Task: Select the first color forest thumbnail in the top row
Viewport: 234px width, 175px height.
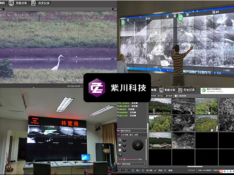Action: (x=160, y=106)
